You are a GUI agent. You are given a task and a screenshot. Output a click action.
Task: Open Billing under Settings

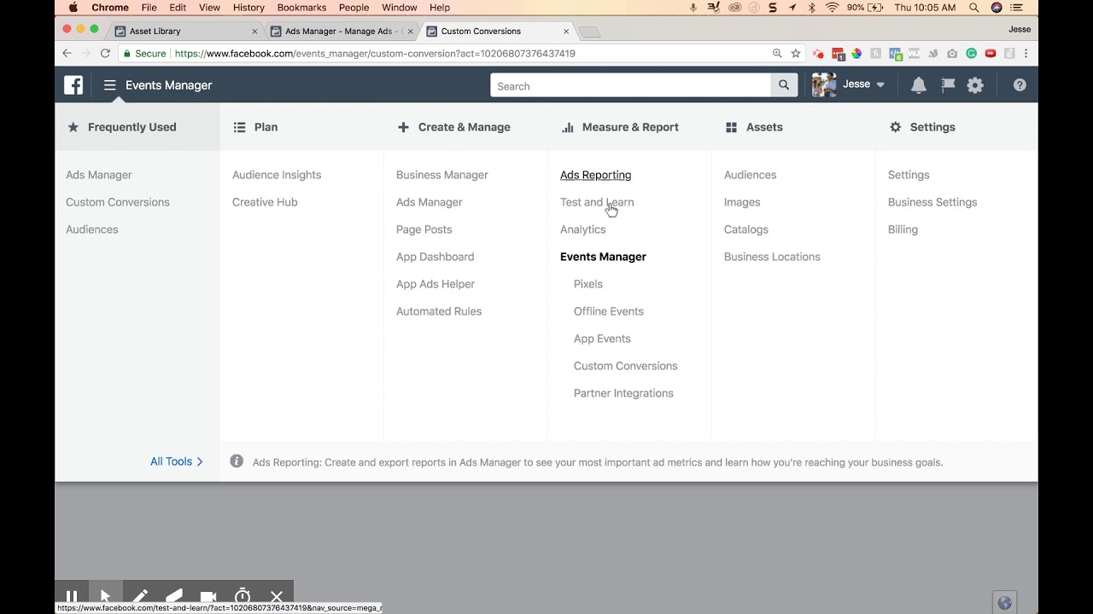(903, 229)
